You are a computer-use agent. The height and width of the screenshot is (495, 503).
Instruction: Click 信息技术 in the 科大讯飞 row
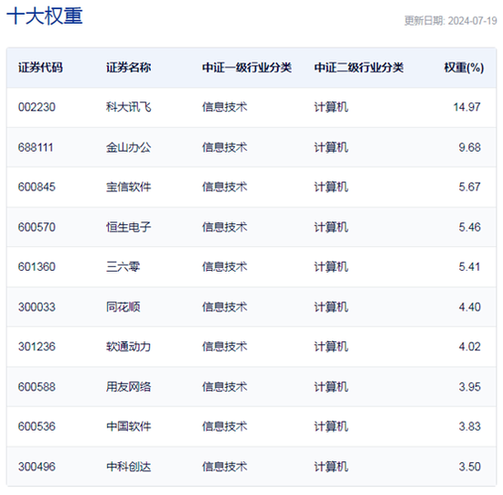(225, 107)
